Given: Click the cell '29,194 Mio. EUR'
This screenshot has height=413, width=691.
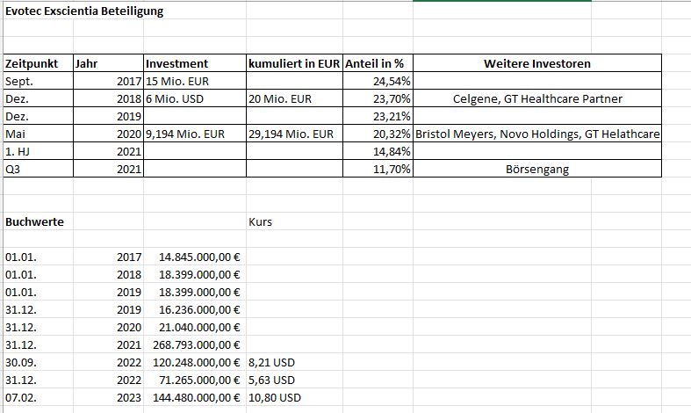Looking at the screenshot, I should pos(294,134).
